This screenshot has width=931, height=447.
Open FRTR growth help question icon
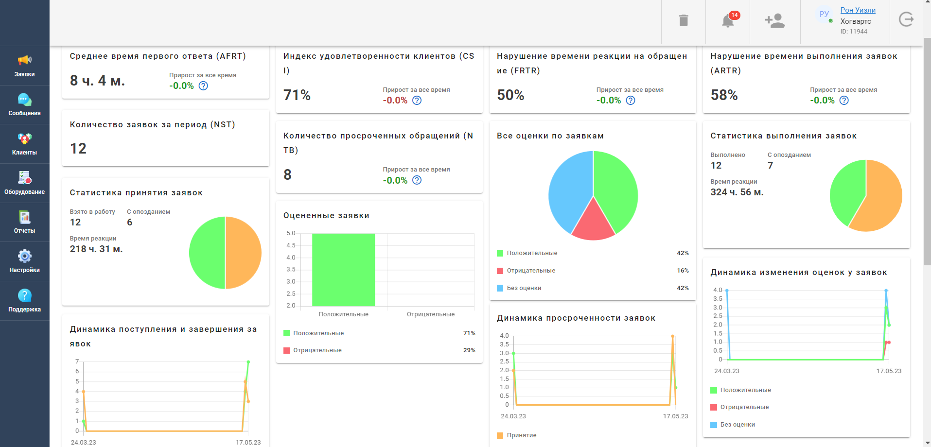(x=630, y=100)
